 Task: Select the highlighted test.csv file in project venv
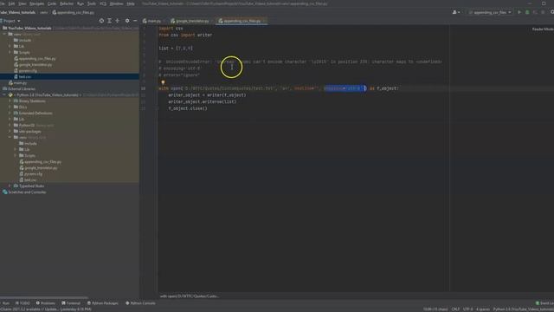pos(69,77)
